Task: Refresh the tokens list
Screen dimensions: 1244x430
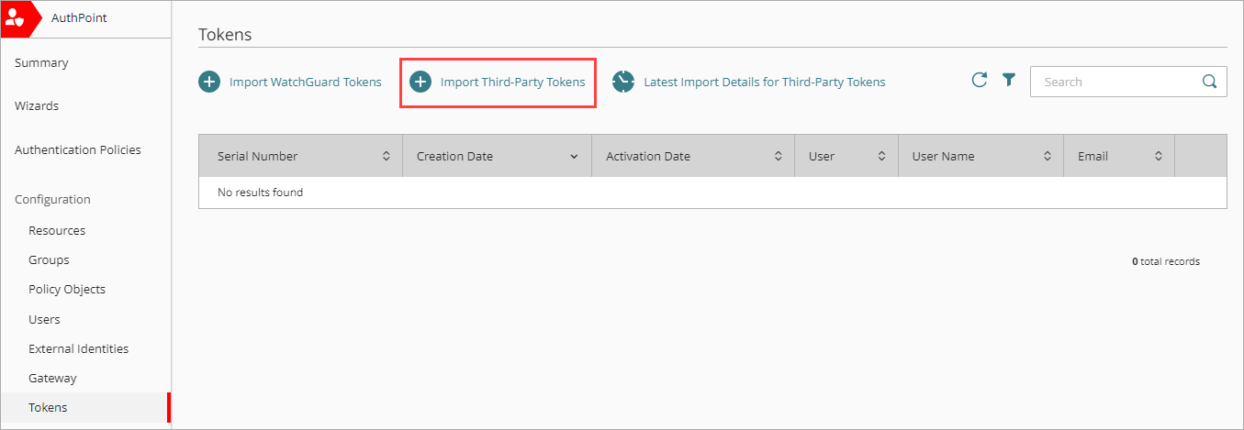Action: 980,80
